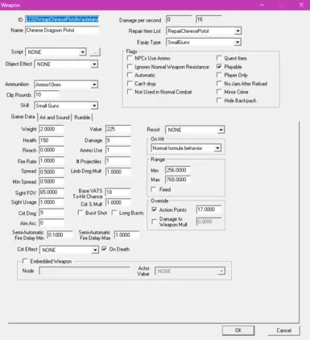Open the On Hit behavior dropdown

pyautogui.click(x=217, y=148)
